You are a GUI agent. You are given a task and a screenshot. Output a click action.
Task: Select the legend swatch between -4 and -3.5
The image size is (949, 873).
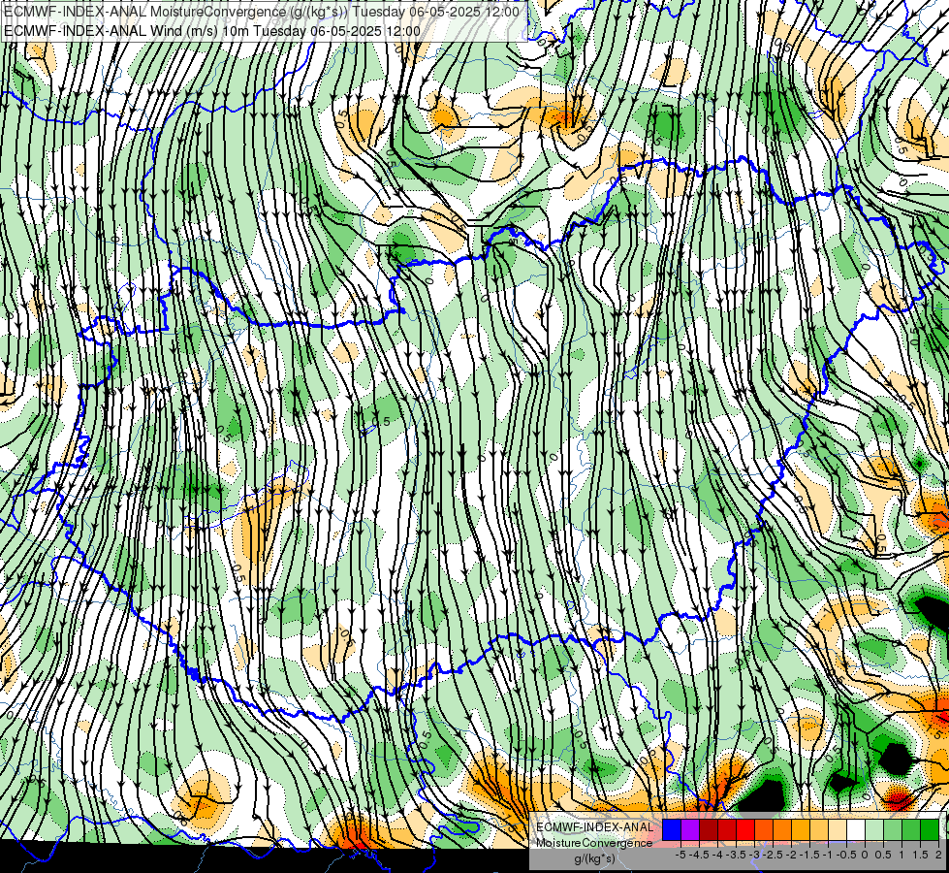[x=727, y=830]
